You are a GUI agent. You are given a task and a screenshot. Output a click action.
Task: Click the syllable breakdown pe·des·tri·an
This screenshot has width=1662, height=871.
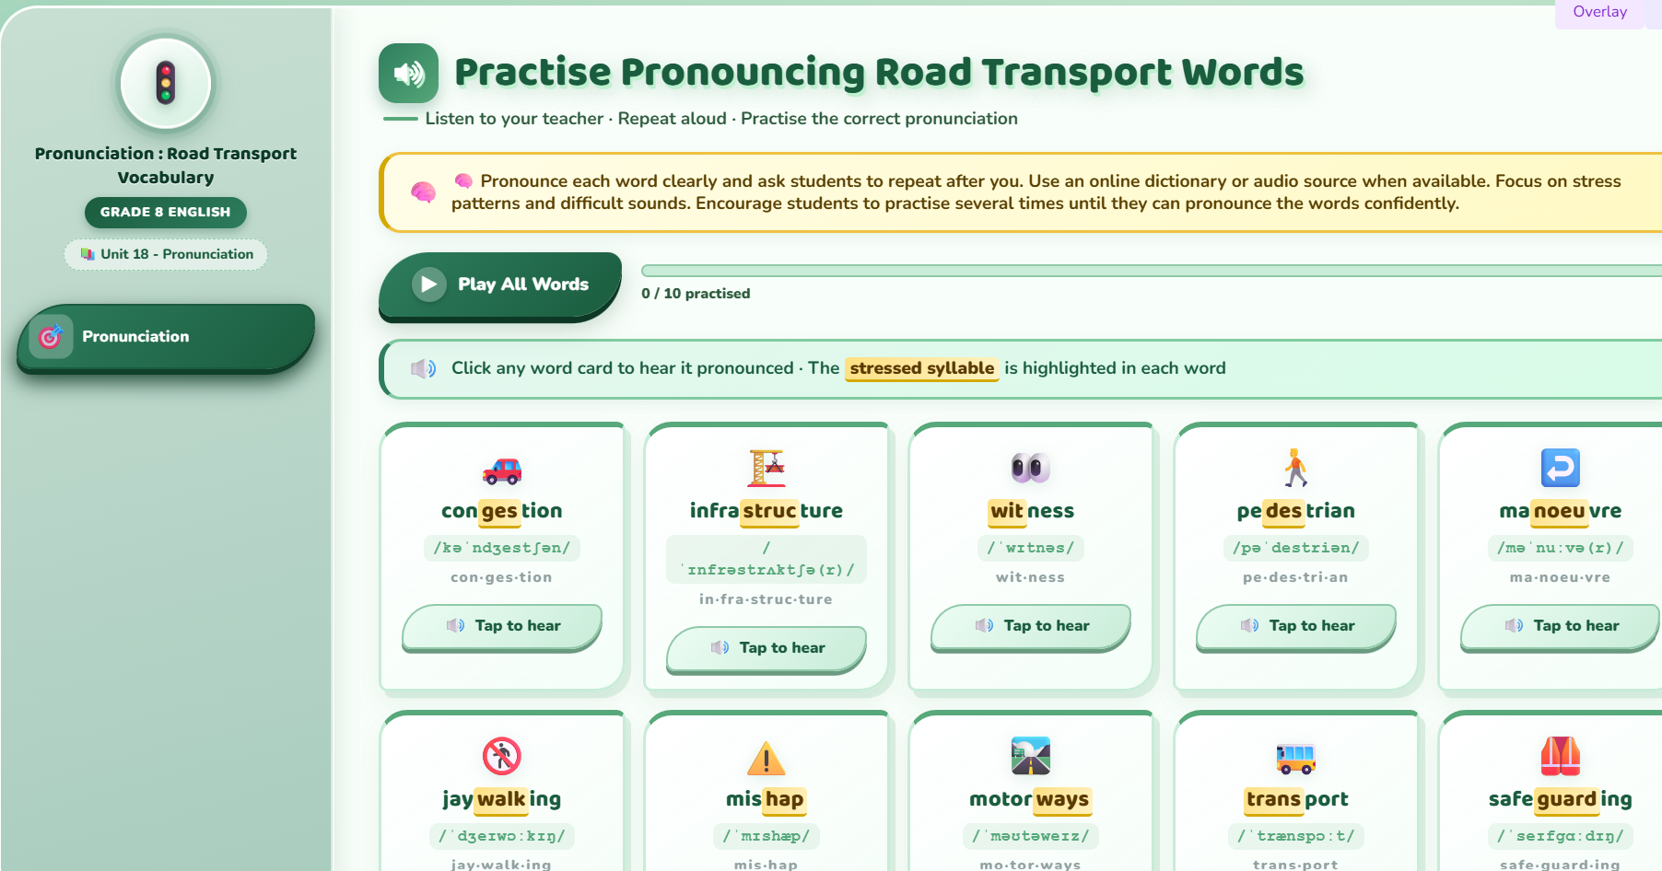1295,577
